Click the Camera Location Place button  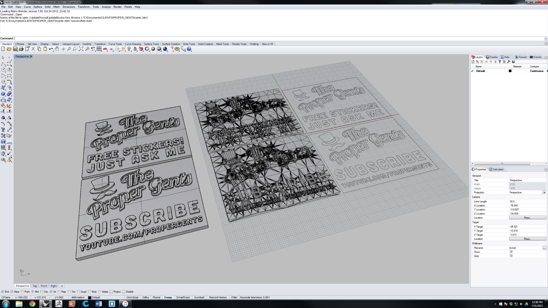527,218
